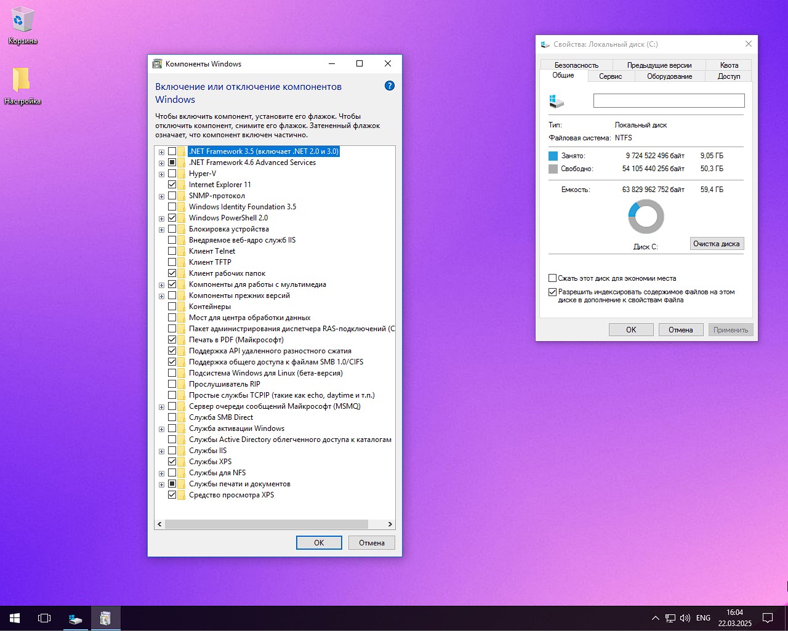Open the Предыдущие версии tab
Image resolution: width=788 pixels, height=631 pixels.
click(659, 65)
